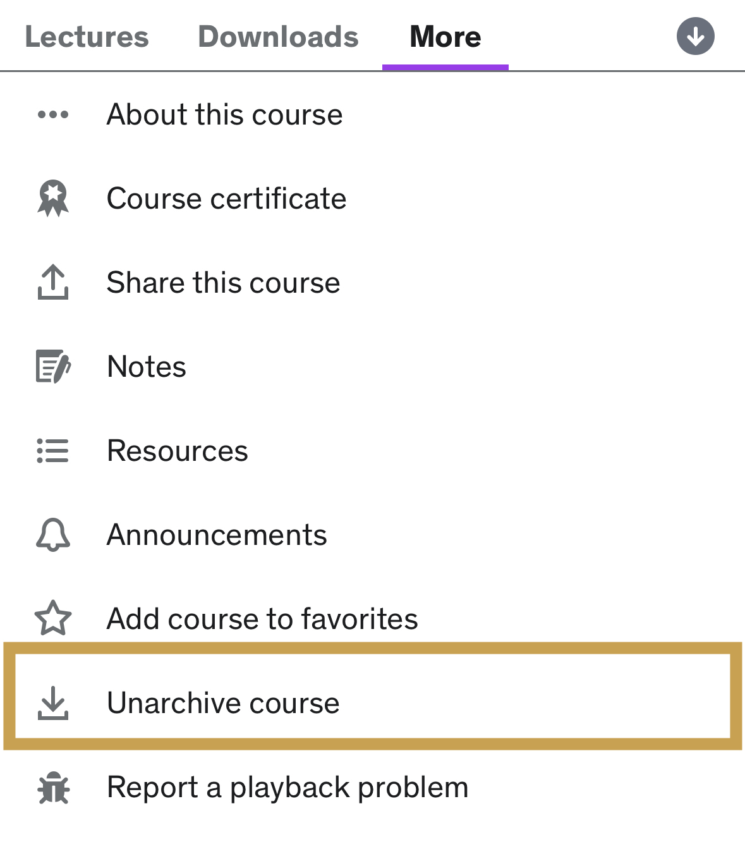Click the certificate ribbon icon
The height and width of the screenshot is (849, 745).
(x=53, y=199)
